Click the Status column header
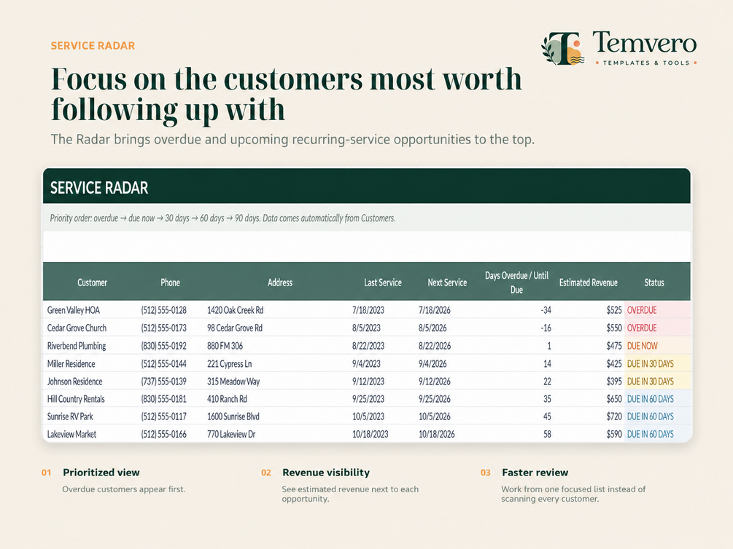 pos(654,283)
